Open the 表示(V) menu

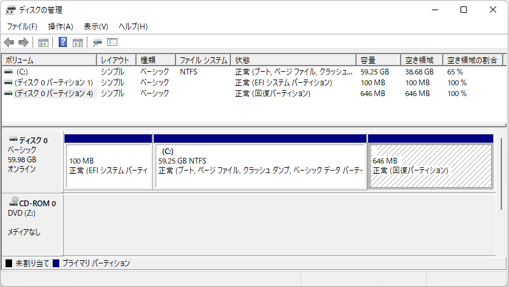[x=96, y=27]
